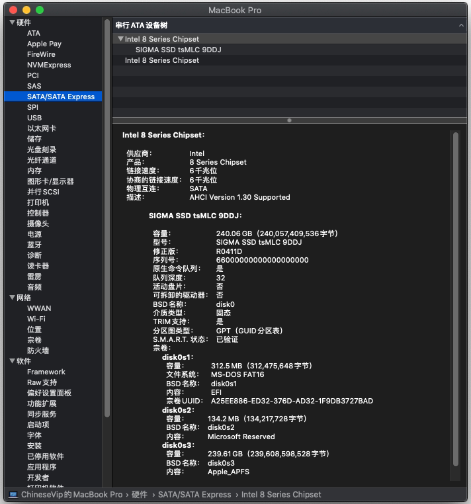Select 开发者 in the sidebar
471x504 pixels.
(x=38, y=478)
